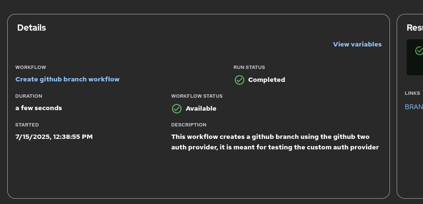Click the started timestamp 7/15/2025, 12:38:55 PM
Image resolution: width=423 pixels, height=204 pixels.
tap(54, 137)
